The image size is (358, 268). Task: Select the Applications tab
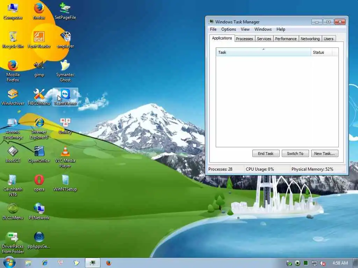coord(222,38)
